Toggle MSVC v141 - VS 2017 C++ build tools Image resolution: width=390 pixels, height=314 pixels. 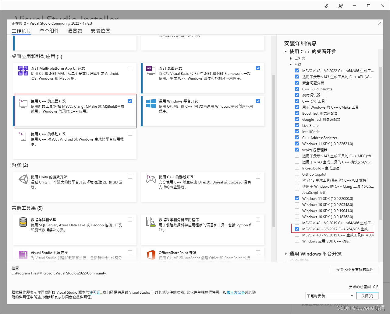pos(297,229)
